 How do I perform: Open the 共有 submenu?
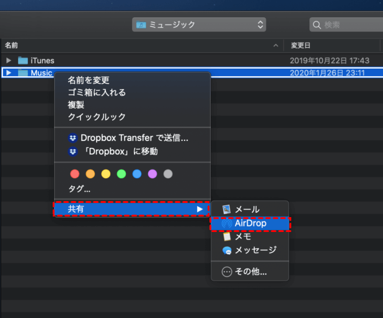point(131,209)
